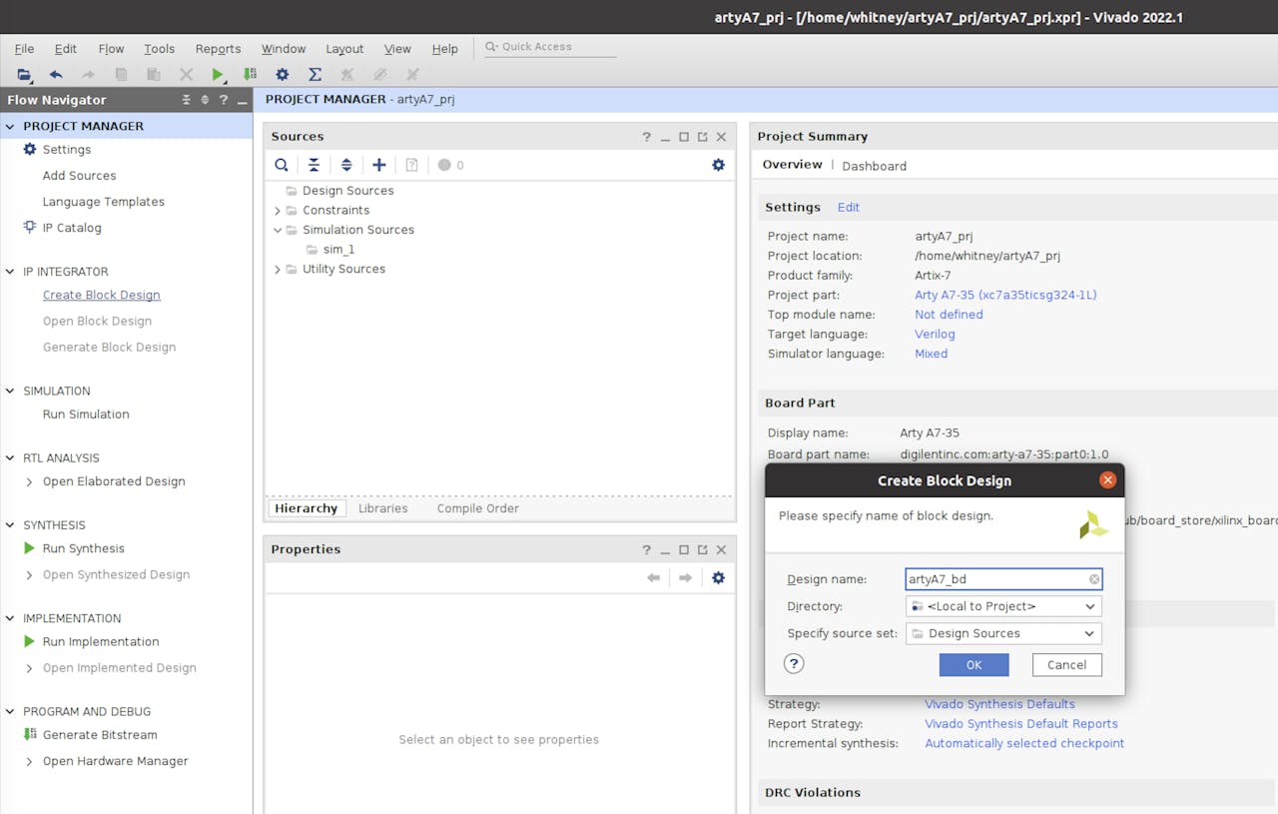The image size is (1278, 814).
Task: Open the Tools menu
Action: point(159,48)
